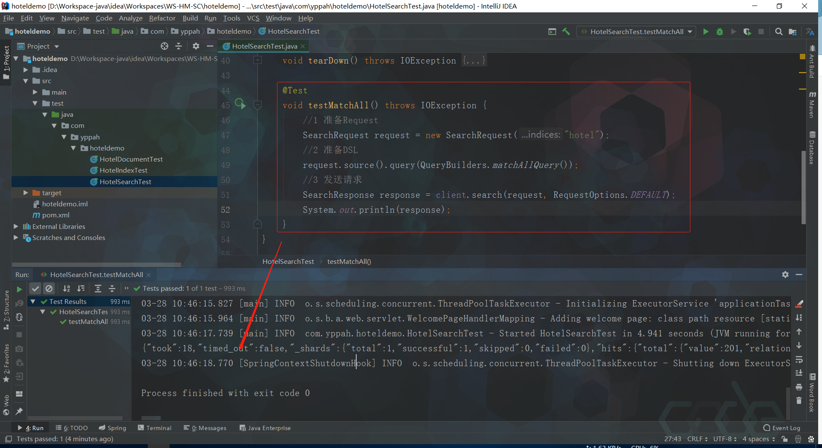Select HotelSearchTest.java editor tab
822x448 pixels.
coord(264,46)
